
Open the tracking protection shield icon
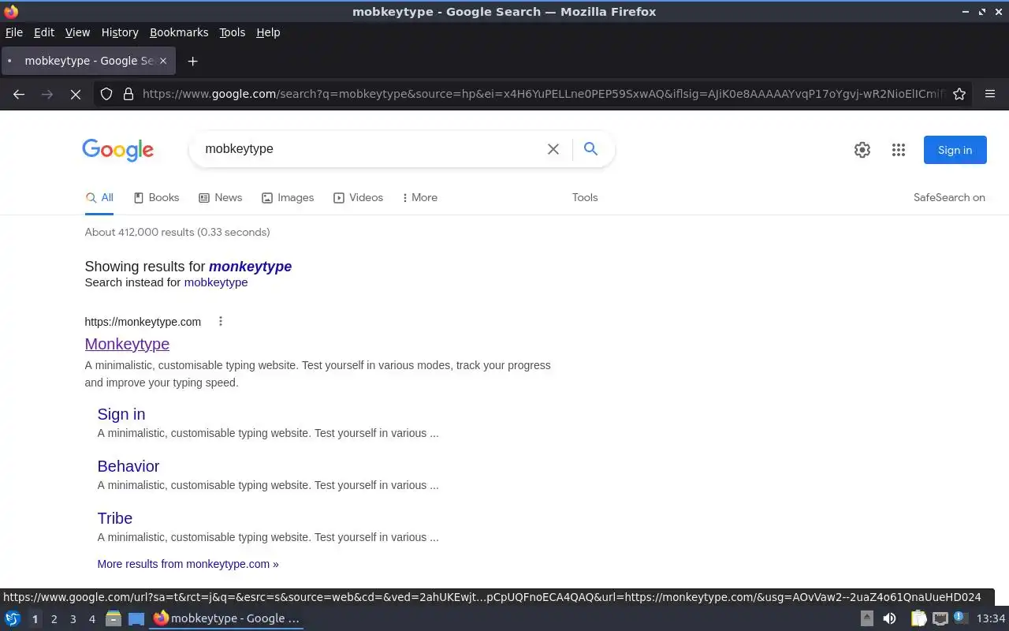point(106,94)
